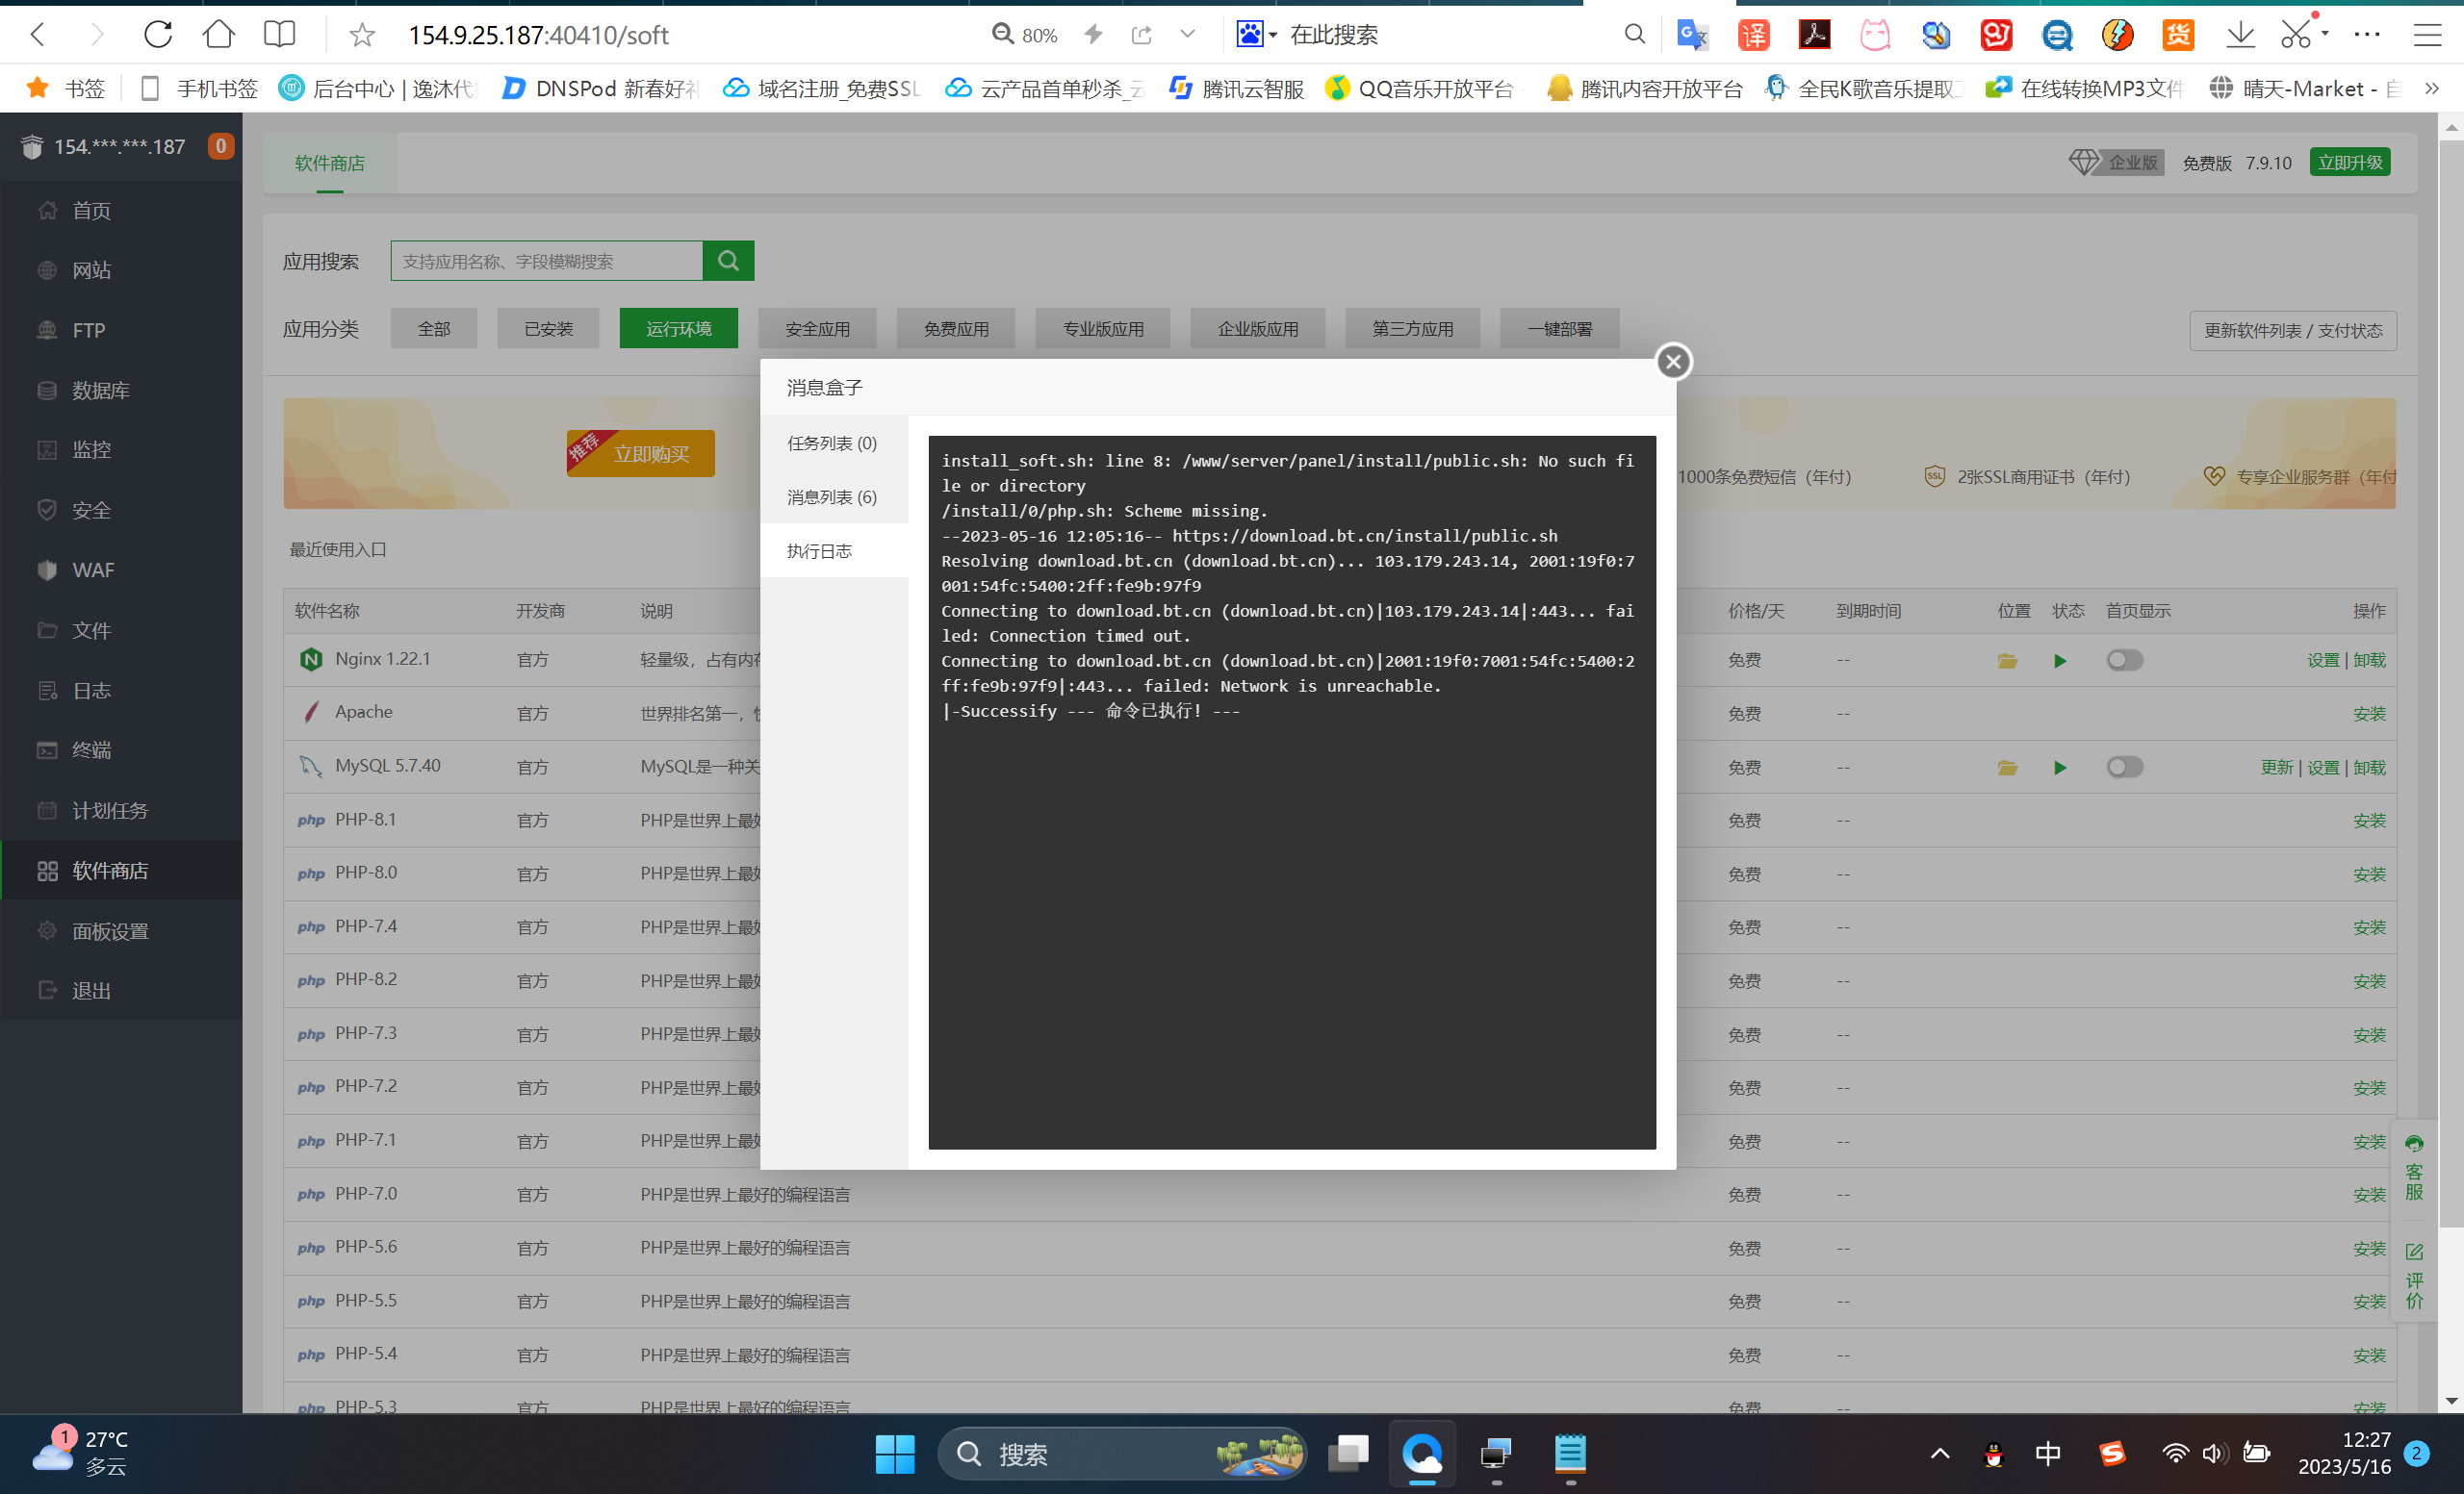2464x1494 pixels.
Task: Click the Windows Start button
Action: [895, 1454]
